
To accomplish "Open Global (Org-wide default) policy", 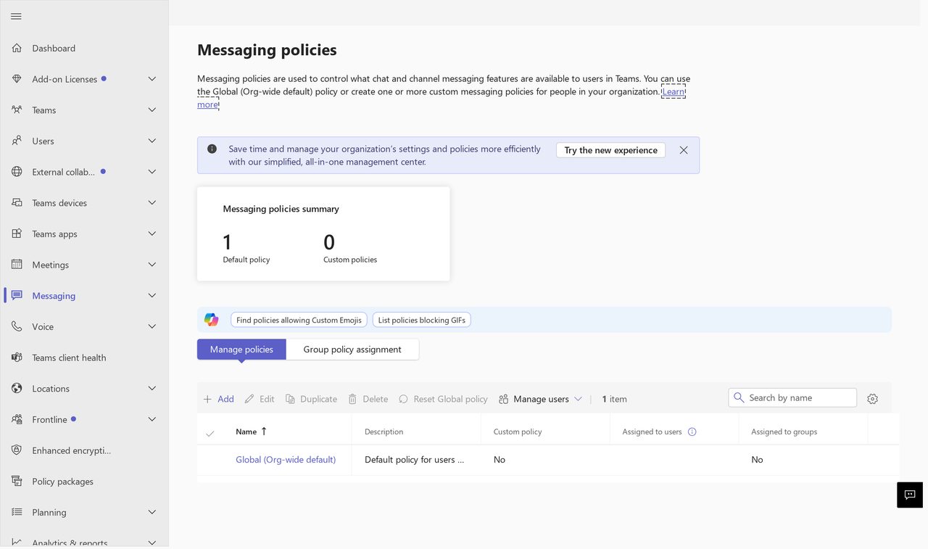I will point(286,460).
